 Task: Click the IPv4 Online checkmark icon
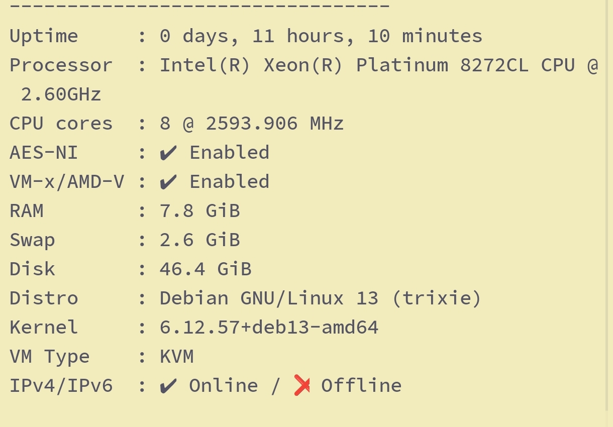[x=168, y=386]
